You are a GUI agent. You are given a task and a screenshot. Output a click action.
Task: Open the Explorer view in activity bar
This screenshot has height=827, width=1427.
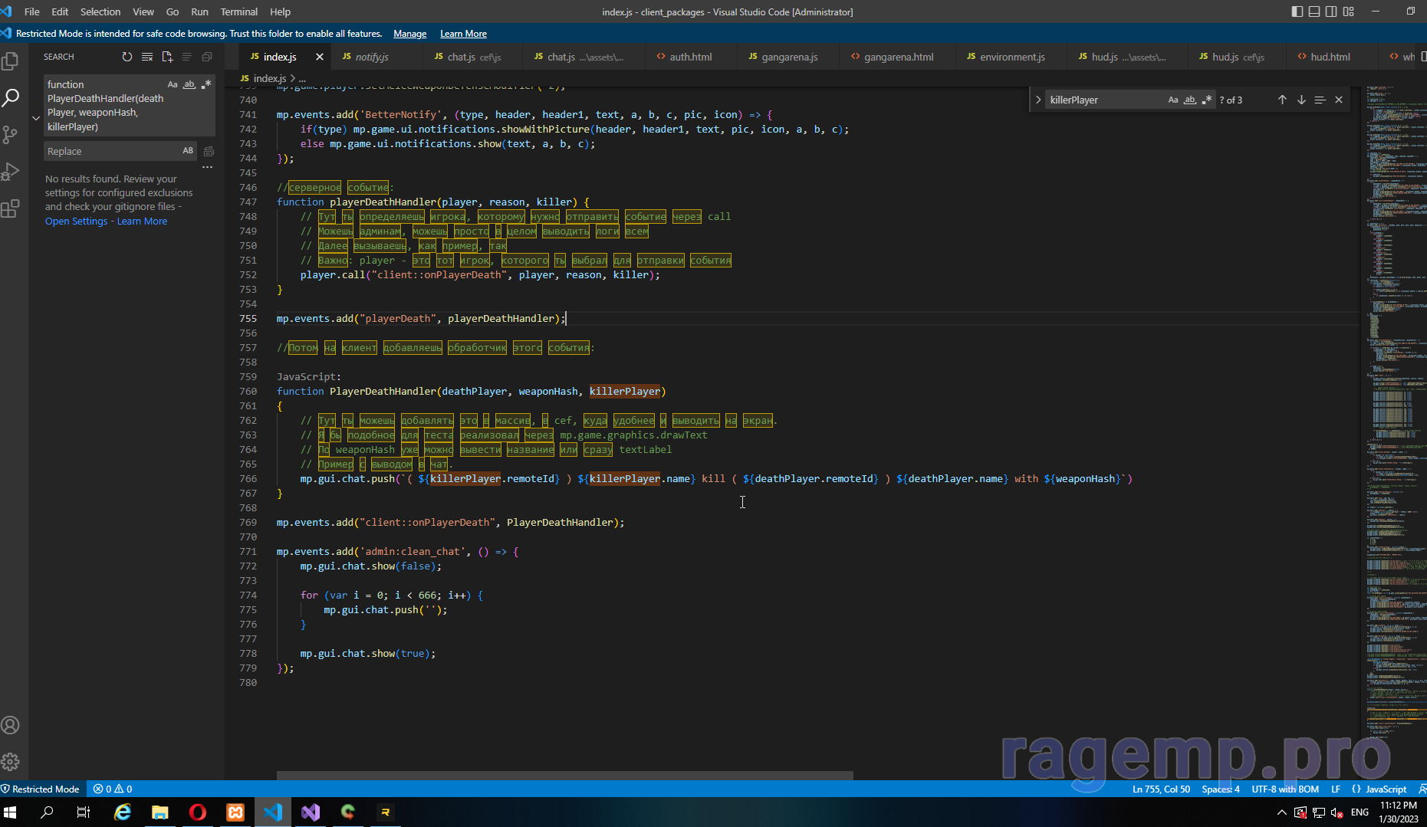[x=11, y=61]
